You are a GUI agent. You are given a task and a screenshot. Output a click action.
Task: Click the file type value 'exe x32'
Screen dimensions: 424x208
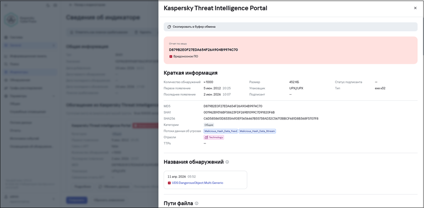point(380,88)
